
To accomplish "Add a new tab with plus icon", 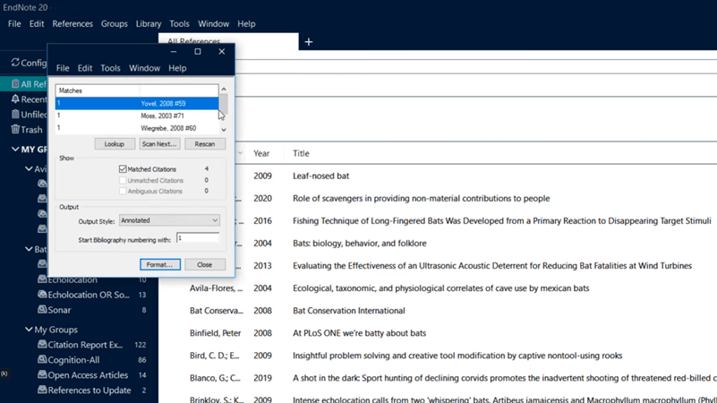I will (x=309, y=42).
